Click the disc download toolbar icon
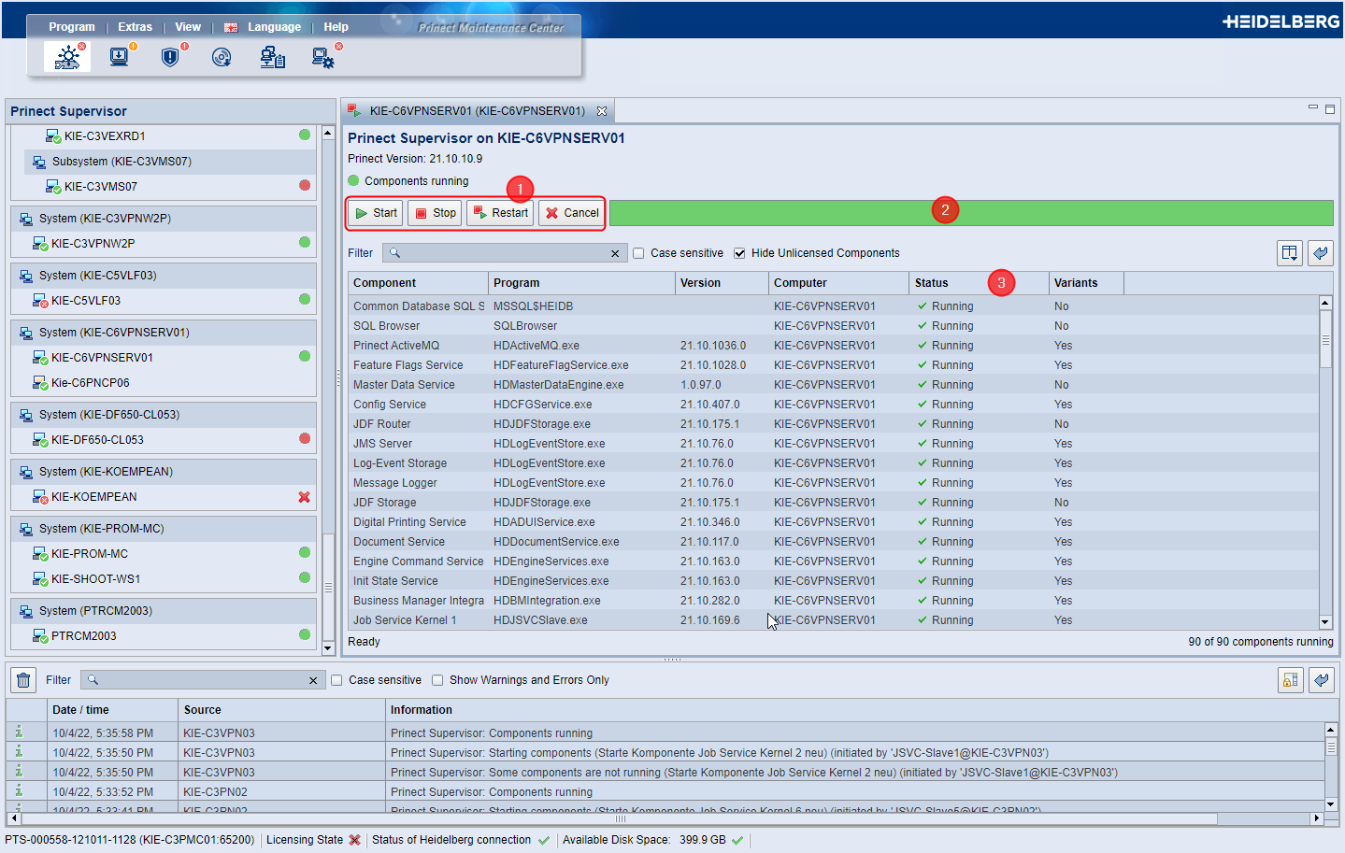Screen dimensions: 1345x853 point(222,58)
